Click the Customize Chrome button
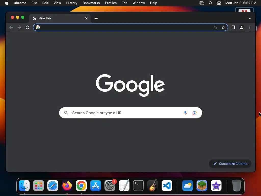261x196 pixels. (x=230, y=164)
